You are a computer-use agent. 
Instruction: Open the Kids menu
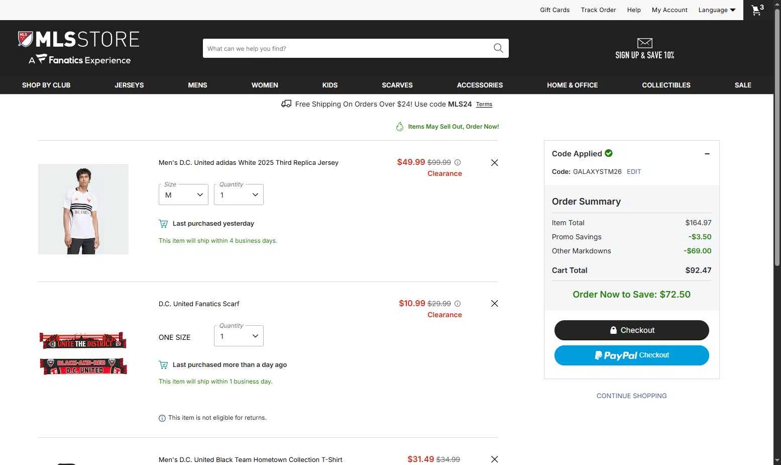[x=330, y=85]
